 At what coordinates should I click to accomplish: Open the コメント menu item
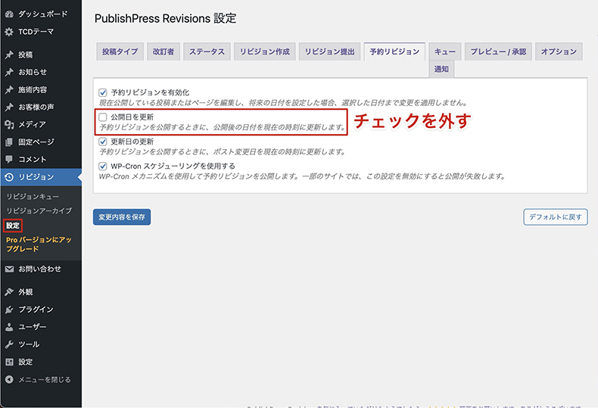click(x=41, y=160)
